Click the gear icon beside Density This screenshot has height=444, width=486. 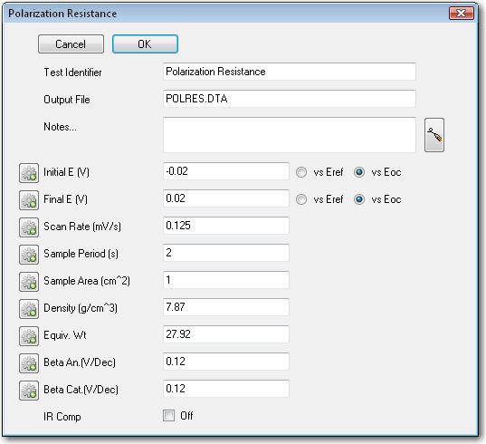29,309
